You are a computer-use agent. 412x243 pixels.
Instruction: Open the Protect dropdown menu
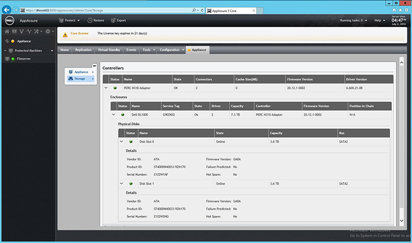click(x=69, y=20)
